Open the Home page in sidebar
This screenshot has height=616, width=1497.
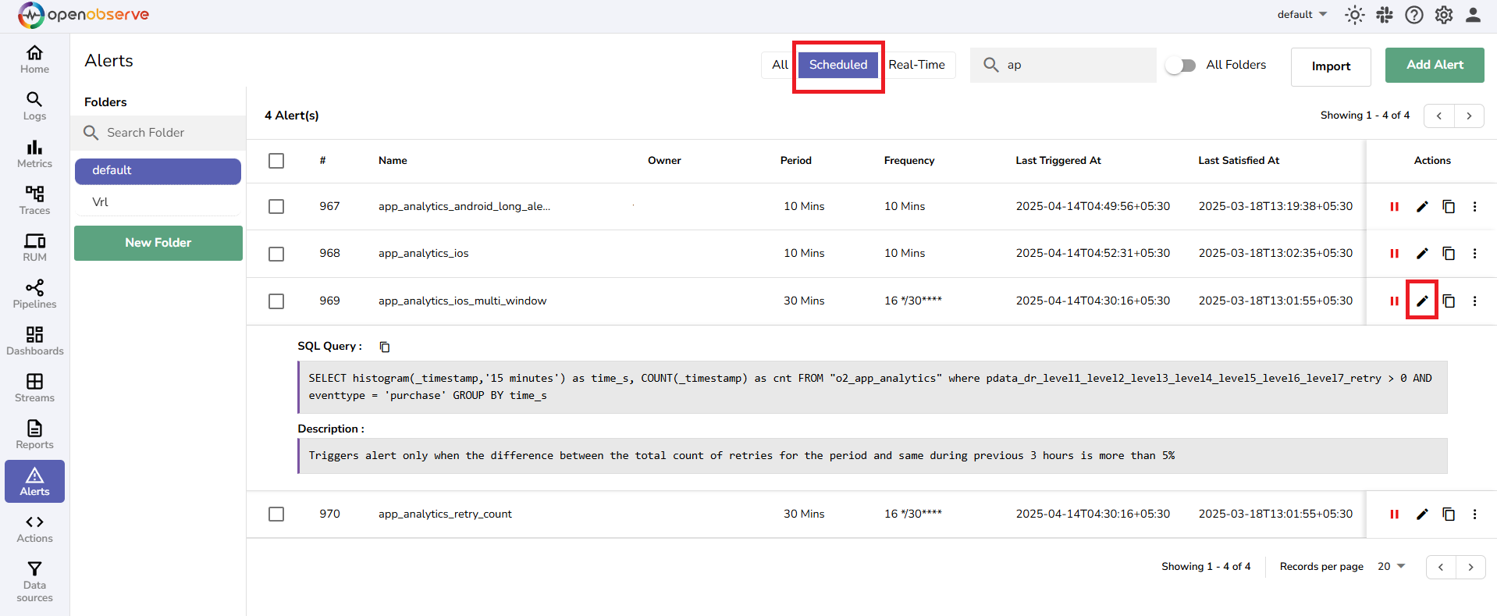click(x=34, y=59)
